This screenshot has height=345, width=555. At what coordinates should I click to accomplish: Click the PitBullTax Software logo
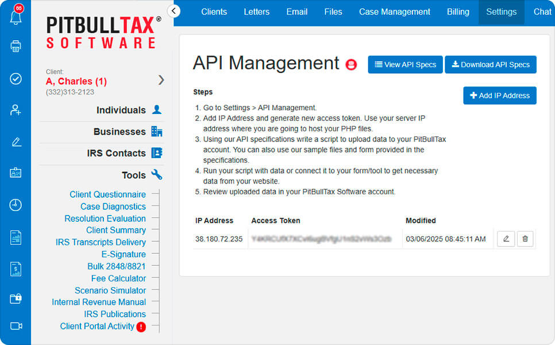[103, 32]
